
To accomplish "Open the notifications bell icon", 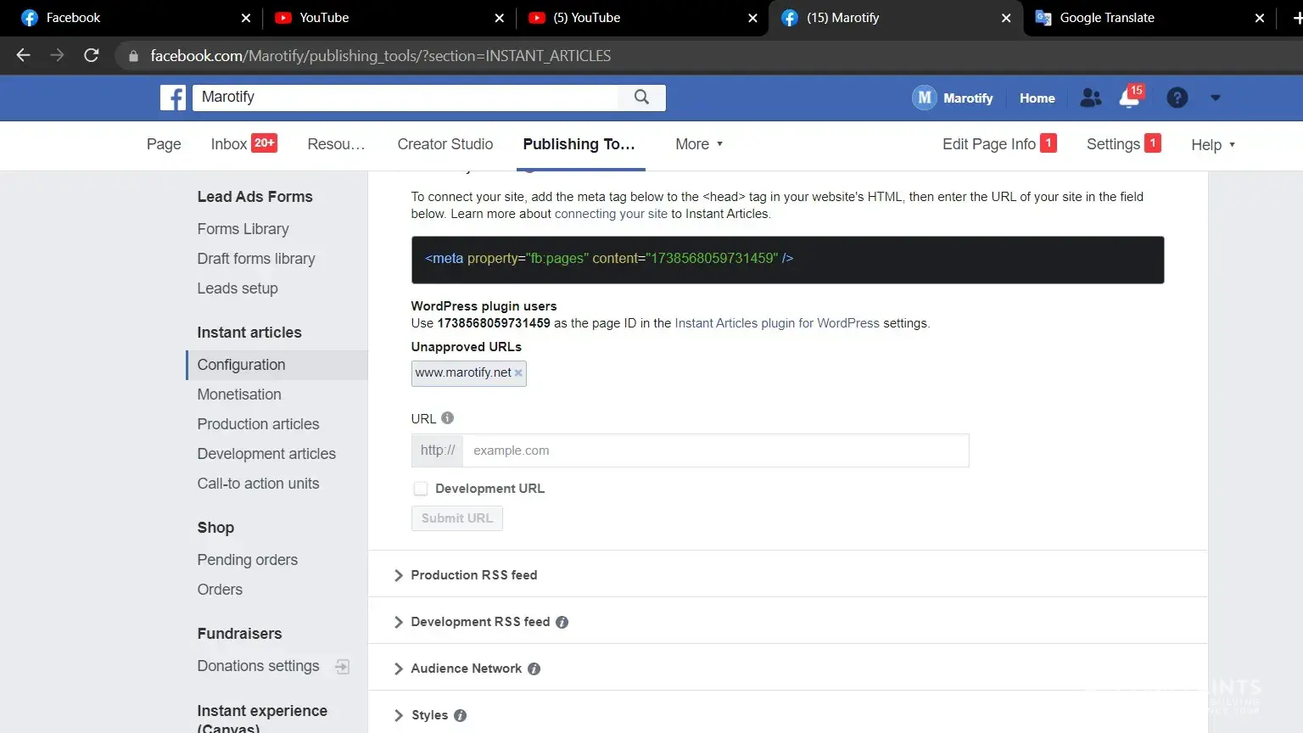I will 1130,98.
